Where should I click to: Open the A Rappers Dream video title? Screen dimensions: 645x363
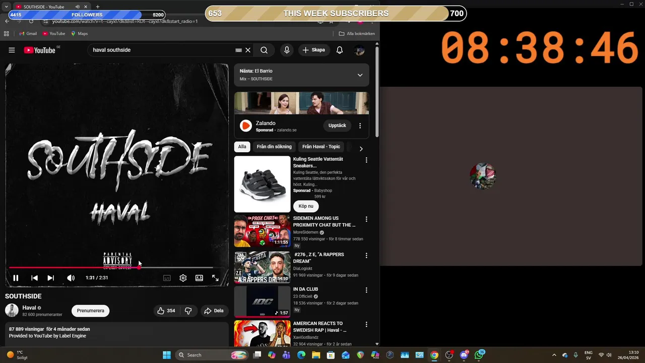coord(318,258)
